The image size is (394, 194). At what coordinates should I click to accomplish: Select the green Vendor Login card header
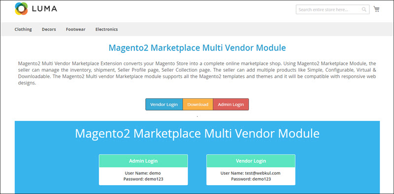click(x=251, y=161)
